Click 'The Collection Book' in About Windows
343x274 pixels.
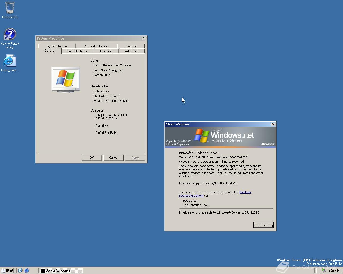[196, 205]
